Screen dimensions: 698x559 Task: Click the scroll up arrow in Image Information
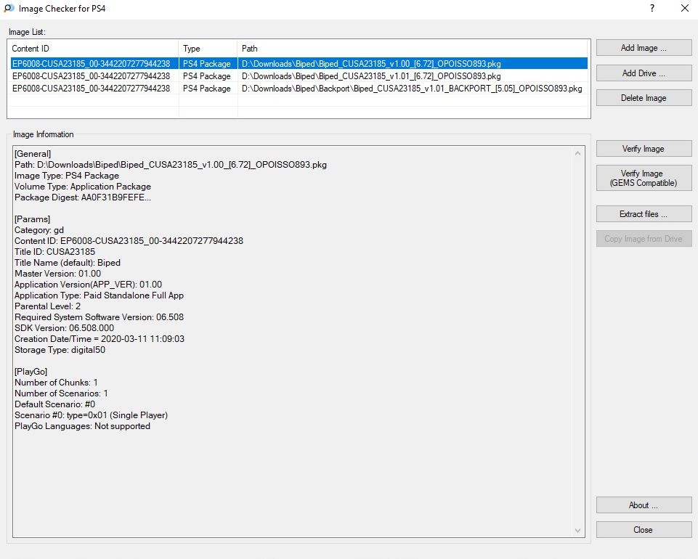[578, 154]
